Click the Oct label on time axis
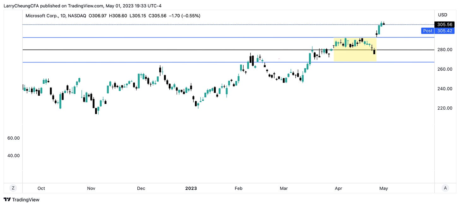The height and width of the screenshot is (206, 460). [x=41, y=188]
